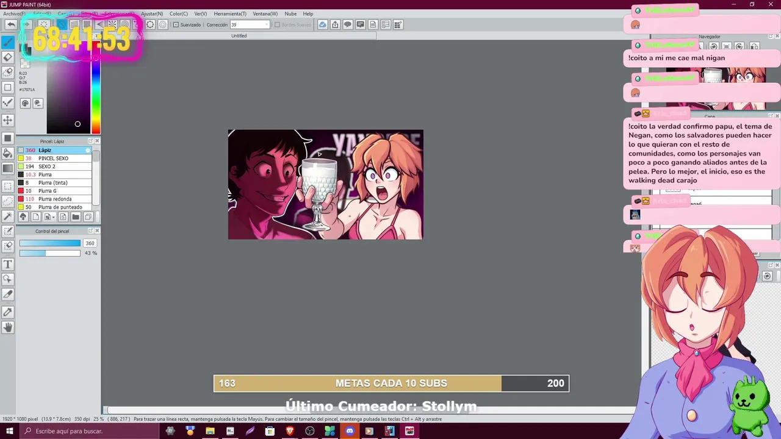The width and height of the screenshot is (781, 439).
Task: Click the cloud download brush icon
Action: [23, 216]
